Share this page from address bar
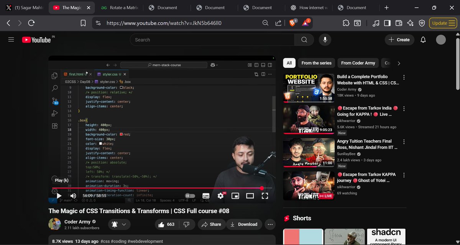 pyautogui.click(x=279, y=23)
